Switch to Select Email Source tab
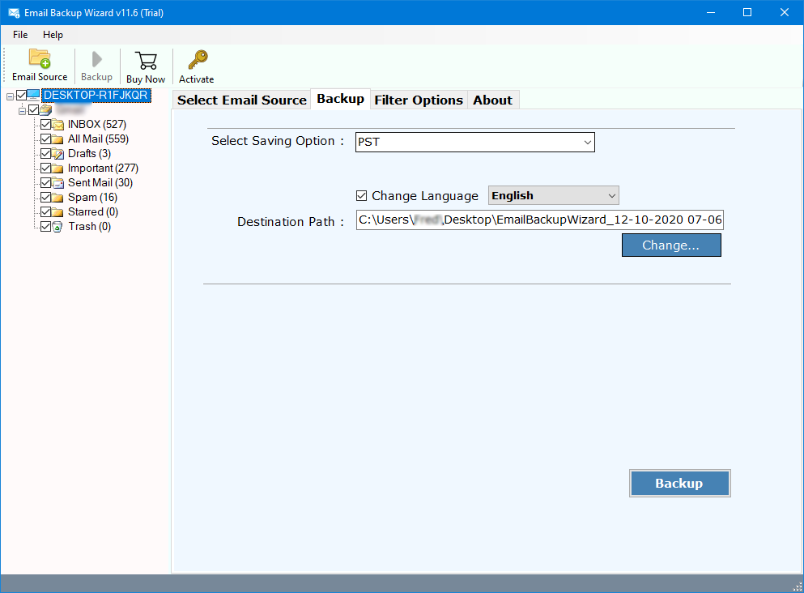 click(242, 100)
